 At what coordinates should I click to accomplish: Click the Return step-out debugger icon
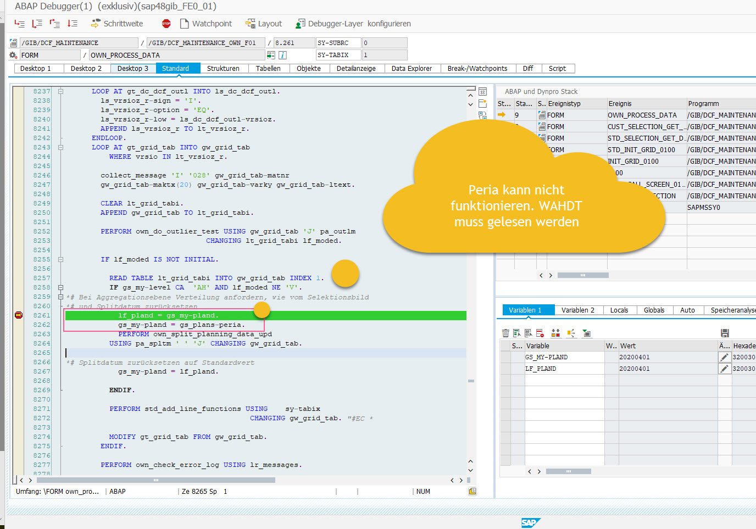click(x=54, y=24)
